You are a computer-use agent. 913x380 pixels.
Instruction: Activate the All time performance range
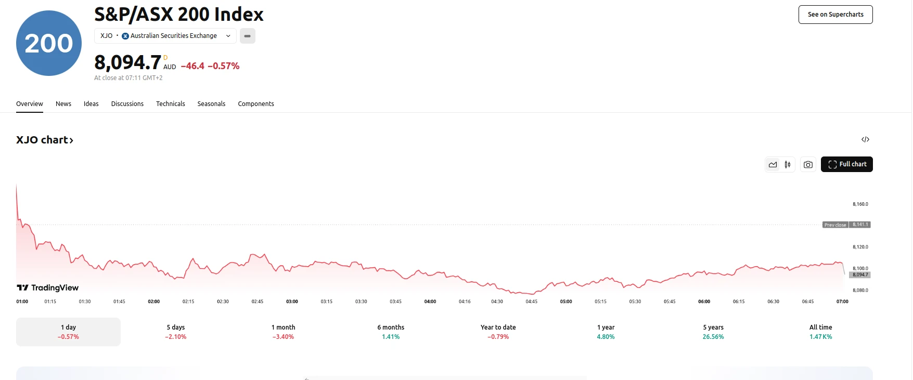tap(820, 331)
